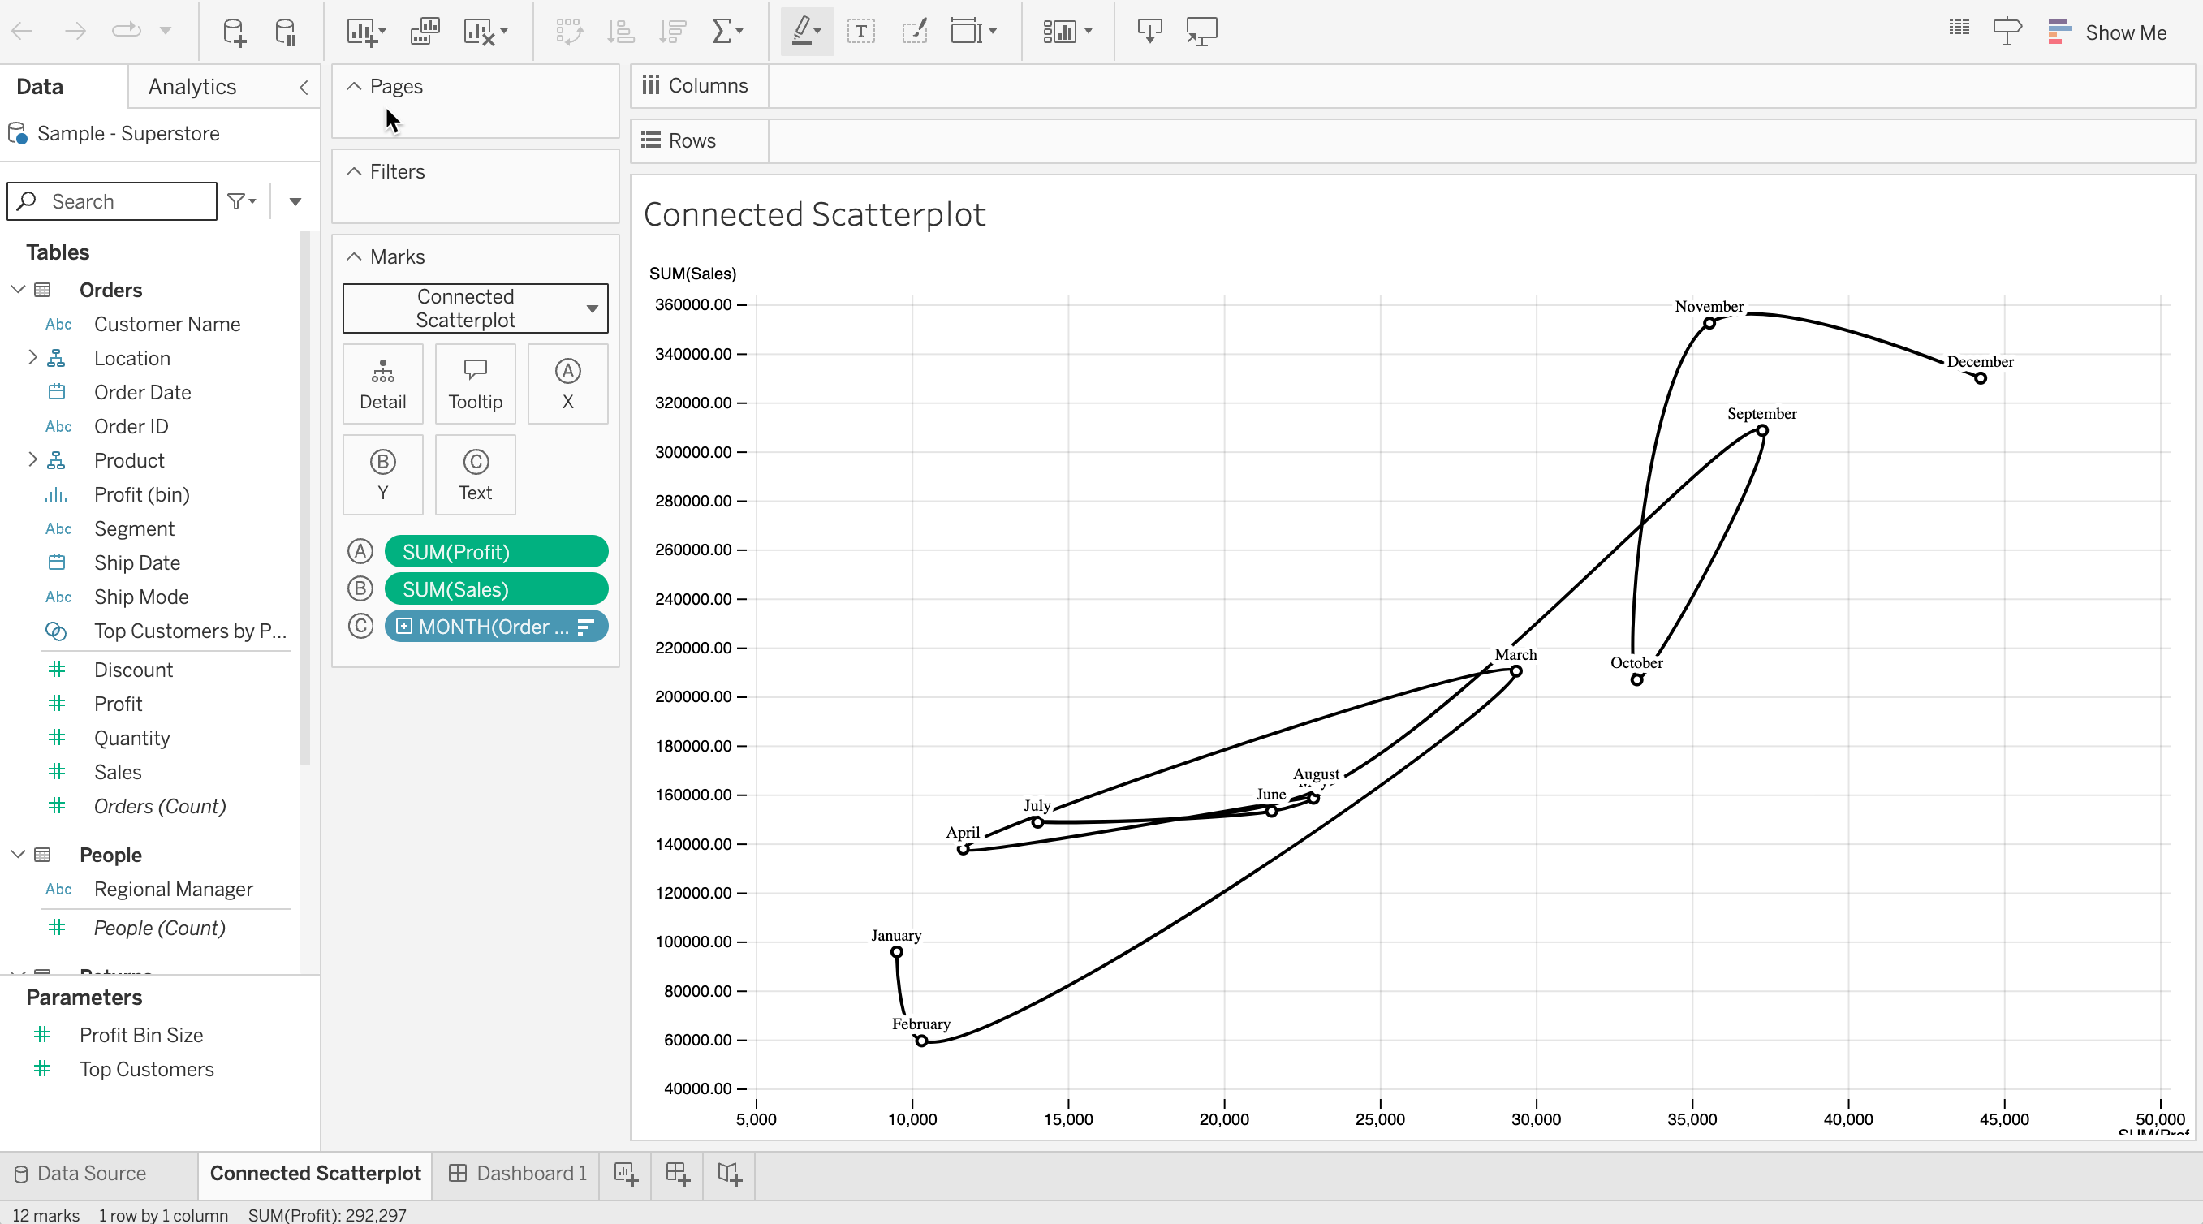
Task: Click the New Dashboard icon at bottom
Action: [x=677, y=1173]
